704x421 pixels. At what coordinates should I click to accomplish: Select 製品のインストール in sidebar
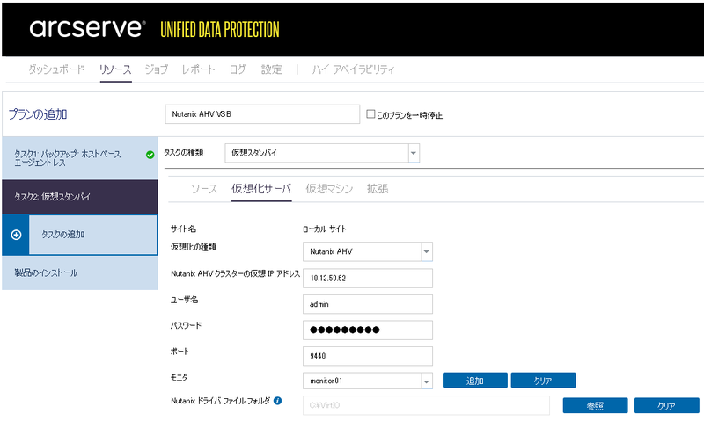tap(80, 272)
